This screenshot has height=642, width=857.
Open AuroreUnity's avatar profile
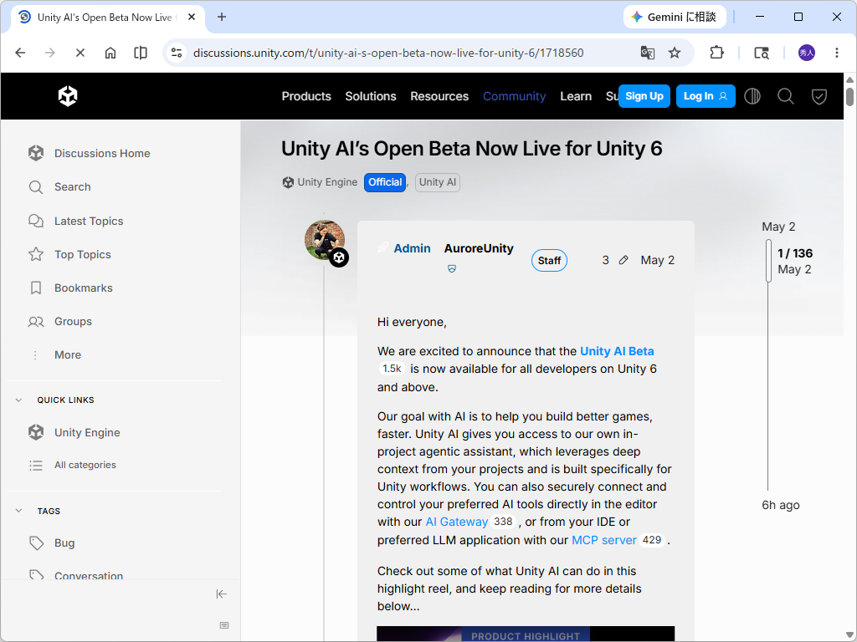tap(325, 240)
